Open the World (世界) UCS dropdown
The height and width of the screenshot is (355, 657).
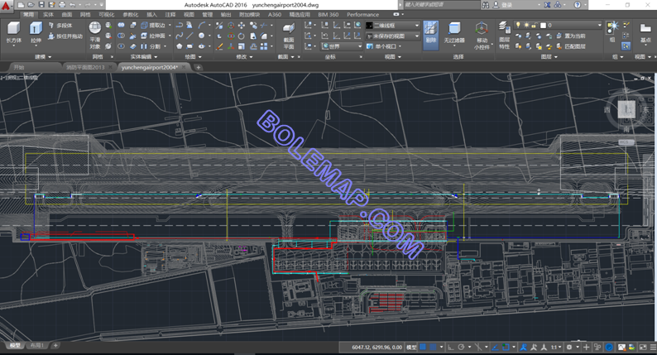point(342,46)
